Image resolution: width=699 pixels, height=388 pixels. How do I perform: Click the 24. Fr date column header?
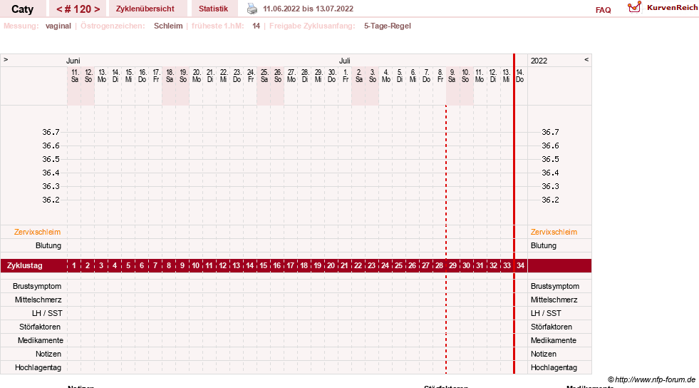[x=251, y=76]
